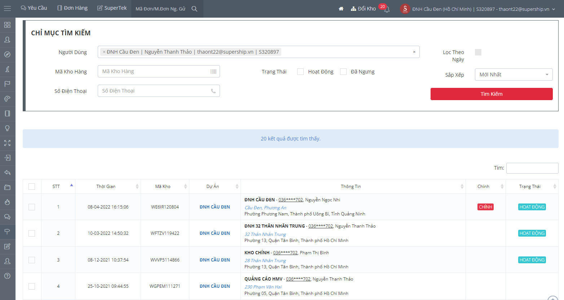
Task: Open the palette icon in sidebar
Action: click(x=7, y=99)
